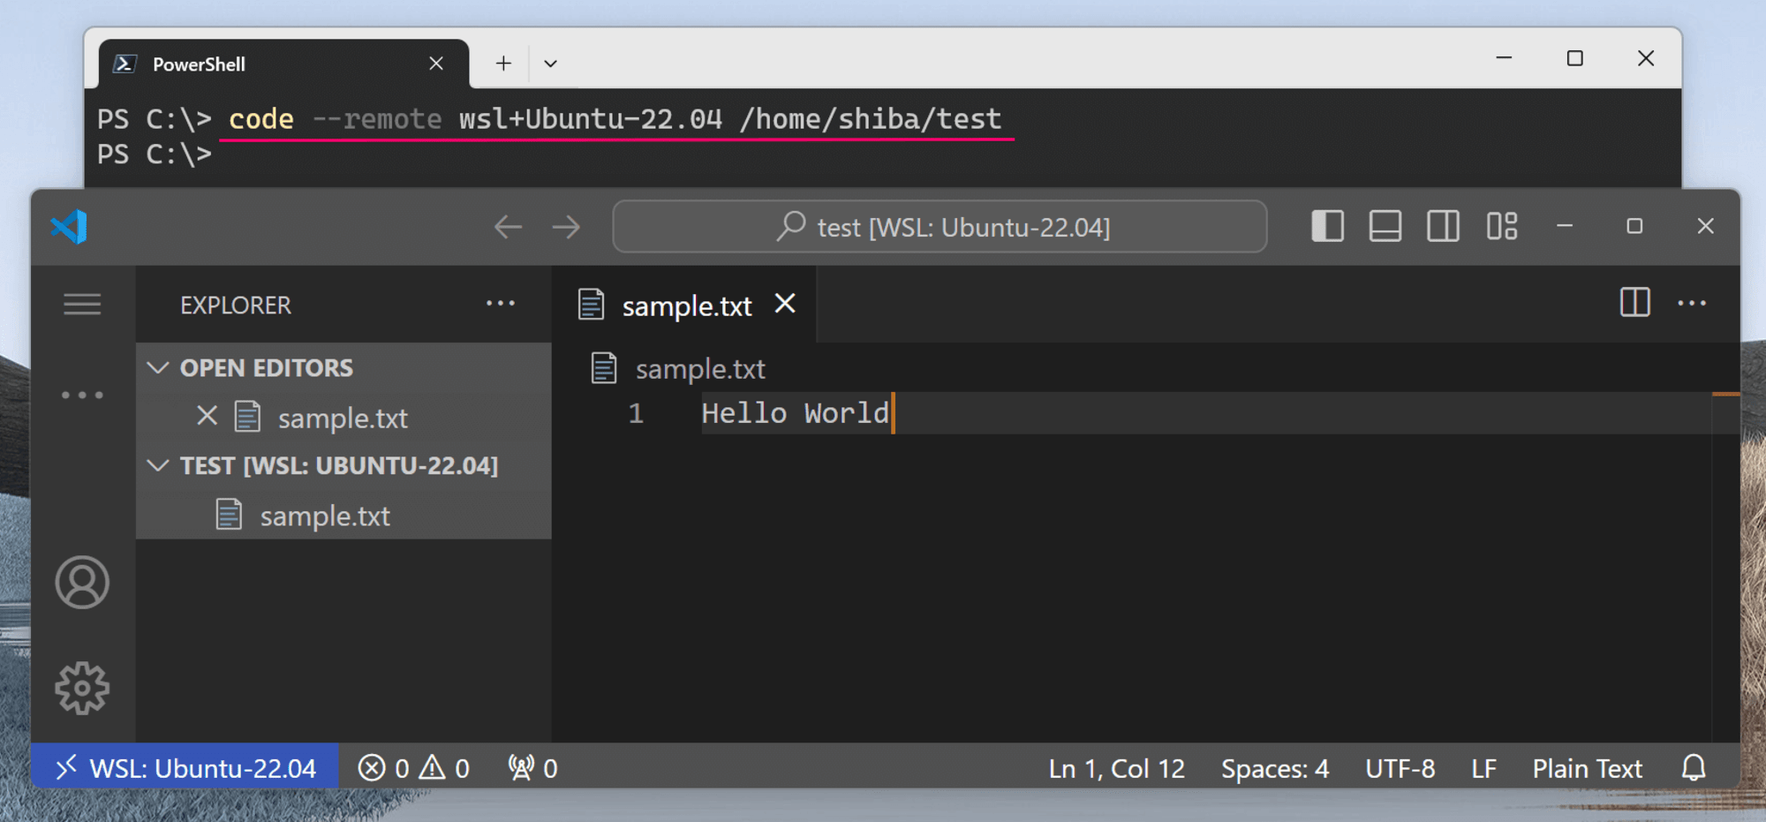Toggle primary side bar layout icon
Screen dimensions: 1766x822
pyautogui.click(x=1327, y=226)
